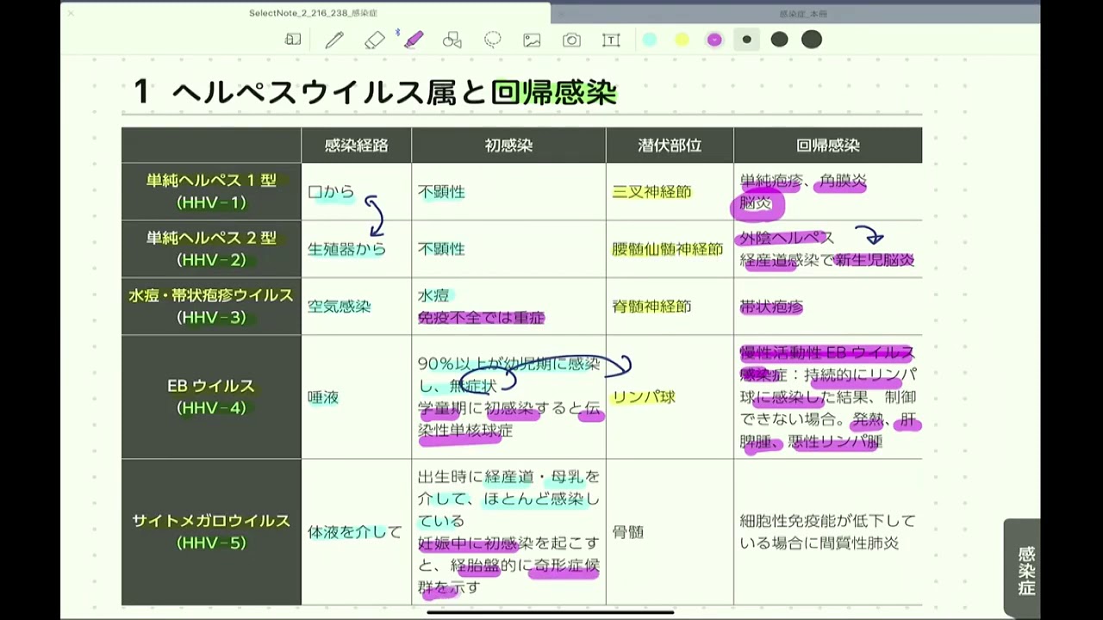Close the SelectNote_2_216_238 tab
This screenshot has width=1103, height=620.
tap(71, 13)
